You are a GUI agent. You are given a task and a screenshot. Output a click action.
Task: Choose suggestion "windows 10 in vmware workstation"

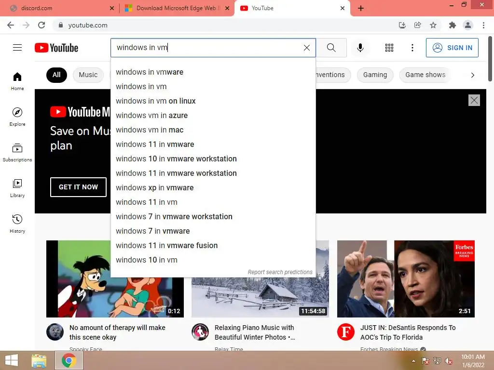213,159
